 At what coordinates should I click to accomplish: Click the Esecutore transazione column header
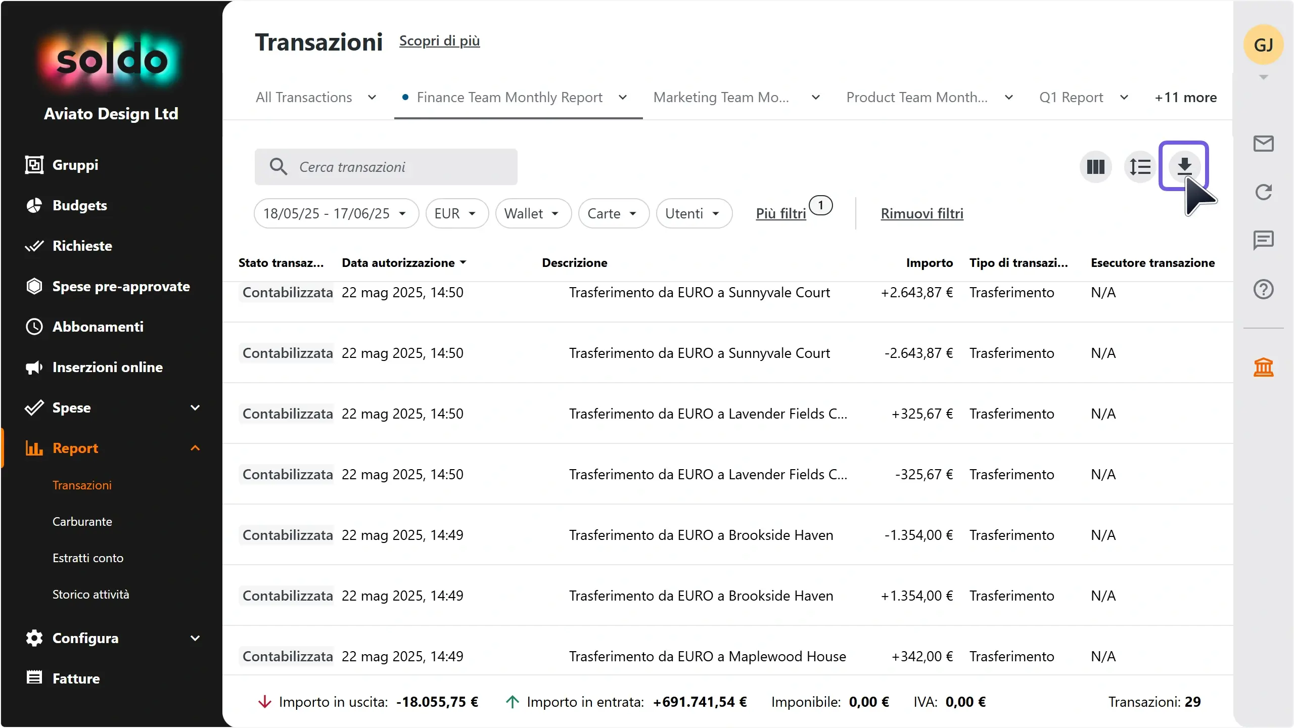(x=1152, y=262)
